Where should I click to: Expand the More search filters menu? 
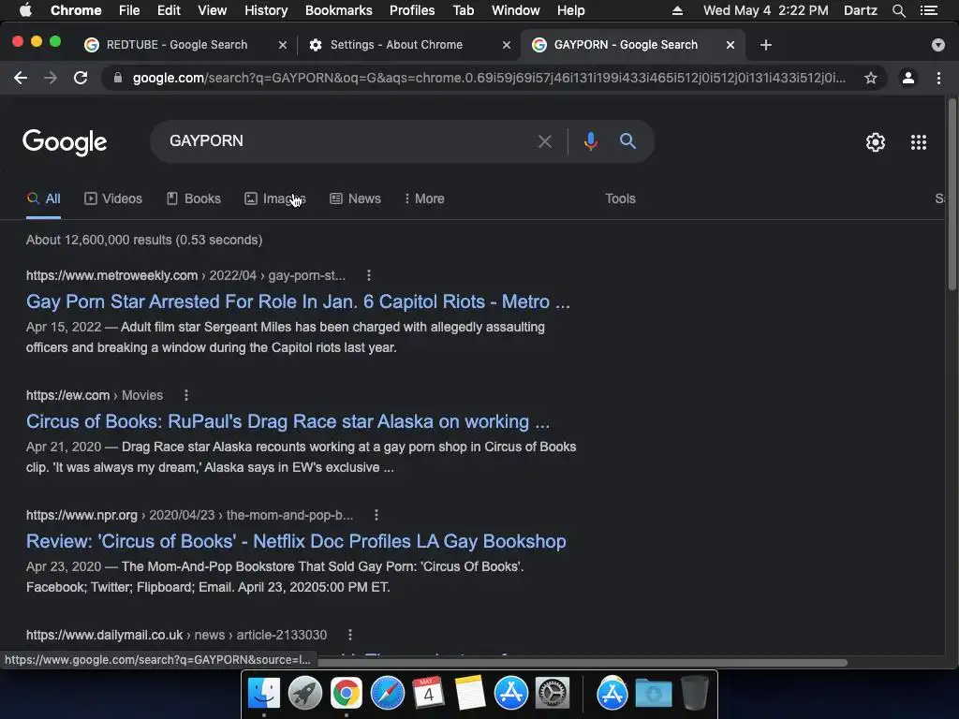tap(424, 198)
